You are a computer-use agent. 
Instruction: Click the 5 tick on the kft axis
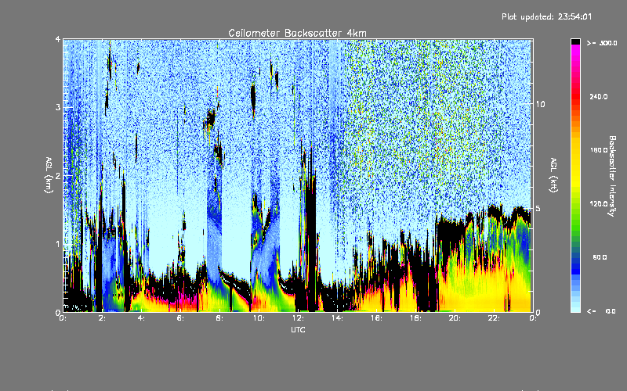point(538,209)
